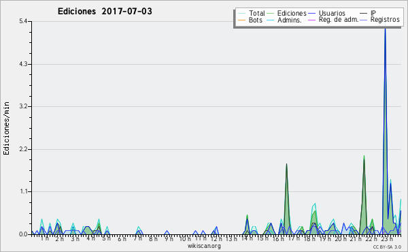Click the '1 h' x-axis label
Screen dimensions: 408x252
[44, 238]
